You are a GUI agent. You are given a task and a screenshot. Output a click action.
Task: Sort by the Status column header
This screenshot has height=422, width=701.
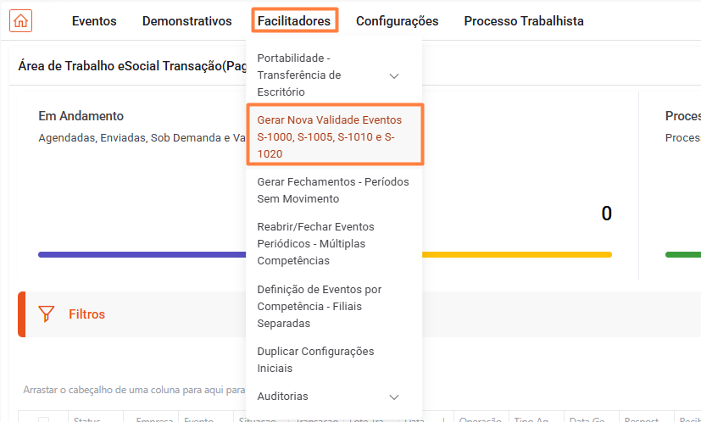(86, 419)
